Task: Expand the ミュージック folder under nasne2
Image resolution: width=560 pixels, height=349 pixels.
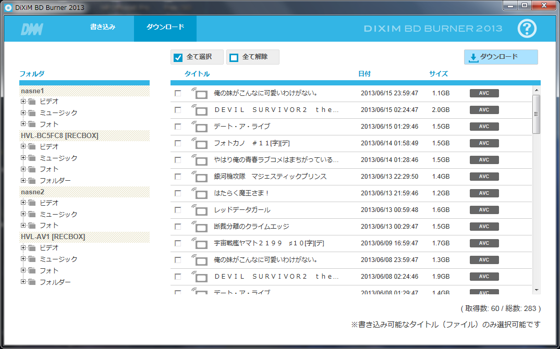Action: (23, 214)
